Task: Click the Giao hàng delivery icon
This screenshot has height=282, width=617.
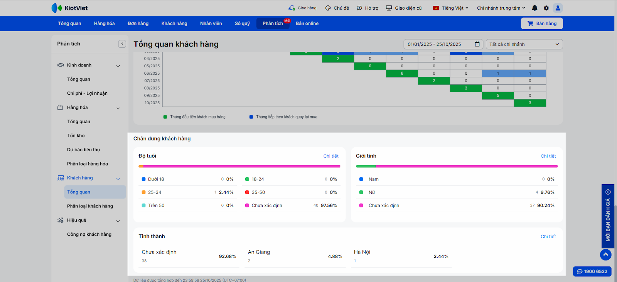Action: tap(292, 8)
